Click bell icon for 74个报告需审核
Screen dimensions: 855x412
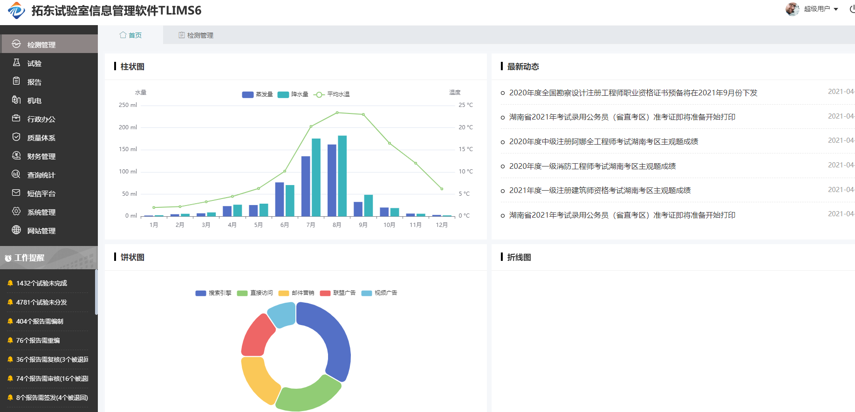click(10, 379)
